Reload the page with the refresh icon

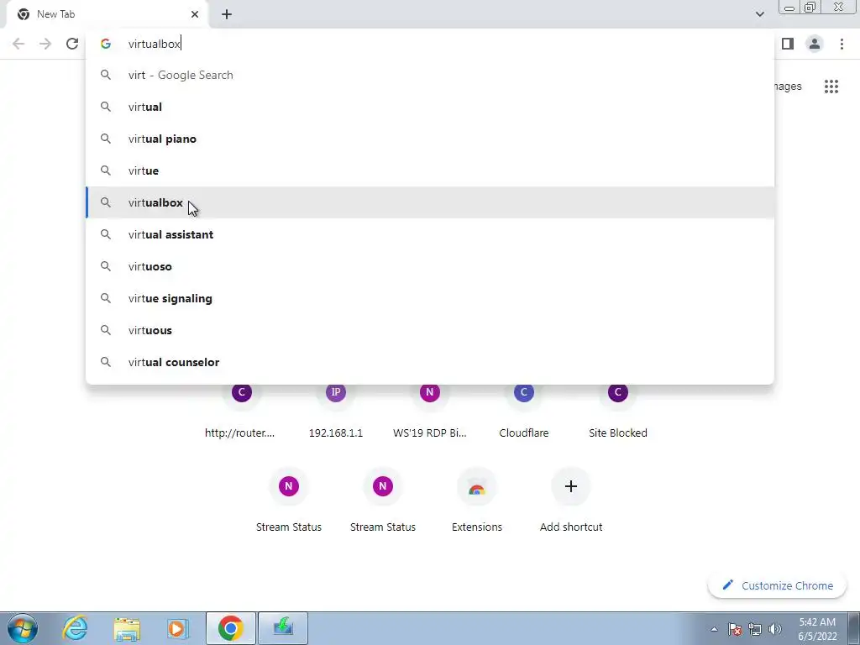pos(72,44)
